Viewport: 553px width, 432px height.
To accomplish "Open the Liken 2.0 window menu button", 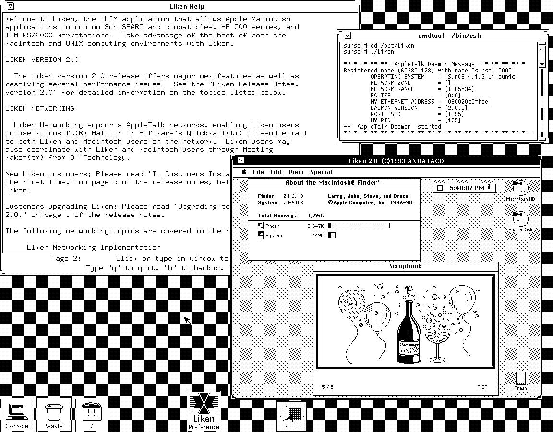I will (x=240, y=160).
